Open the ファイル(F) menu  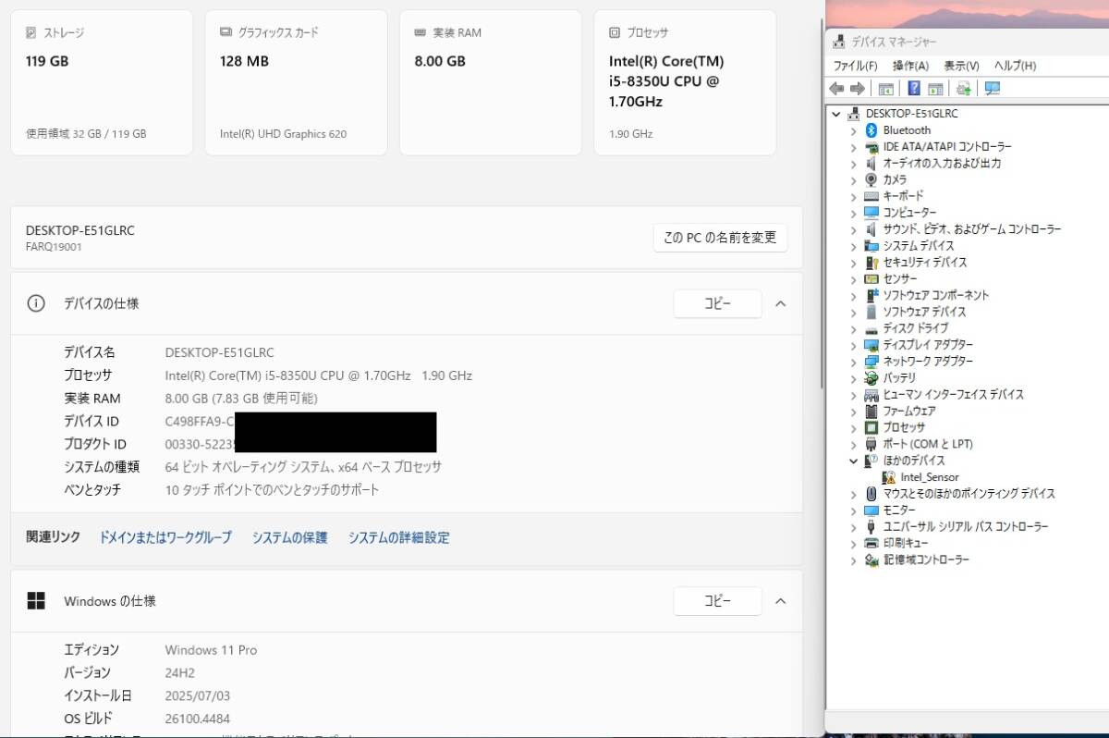(855, 66)
